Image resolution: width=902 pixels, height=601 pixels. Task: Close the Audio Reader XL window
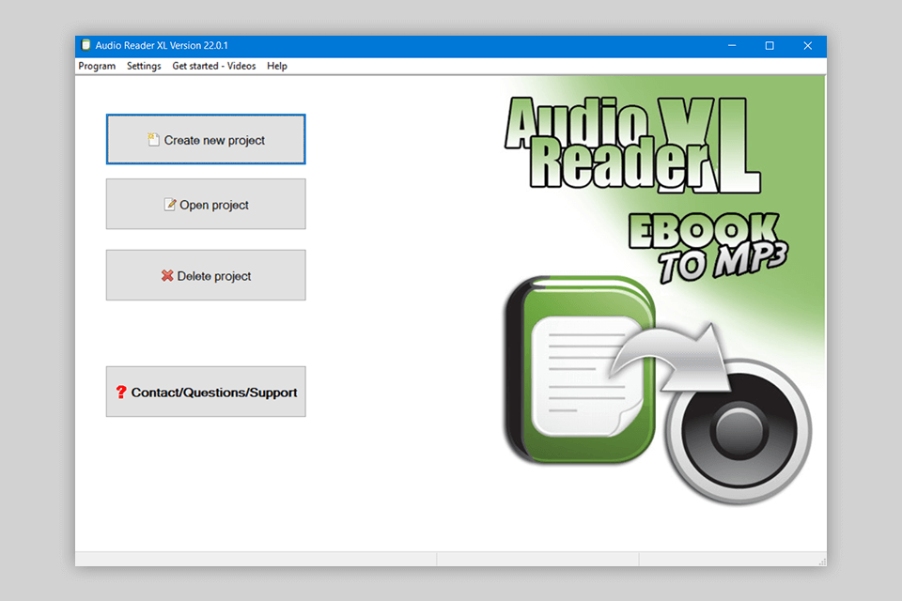(807, 45)
